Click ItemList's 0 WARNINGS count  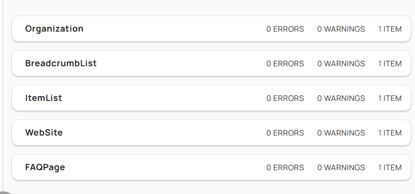[x=341, y=98]
